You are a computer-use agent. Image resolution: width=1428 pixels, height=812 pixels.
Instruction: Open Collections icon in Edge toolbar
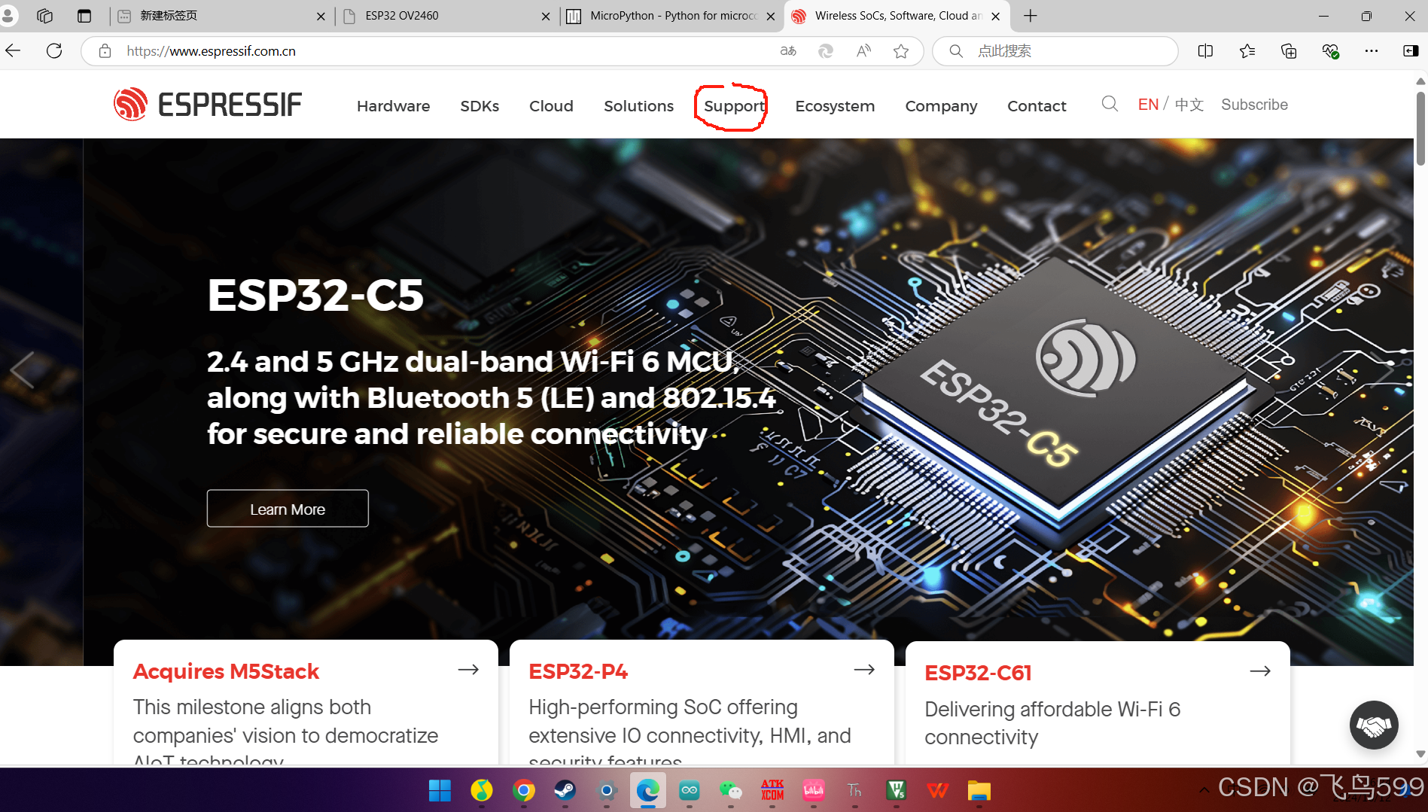(1289, 51)
